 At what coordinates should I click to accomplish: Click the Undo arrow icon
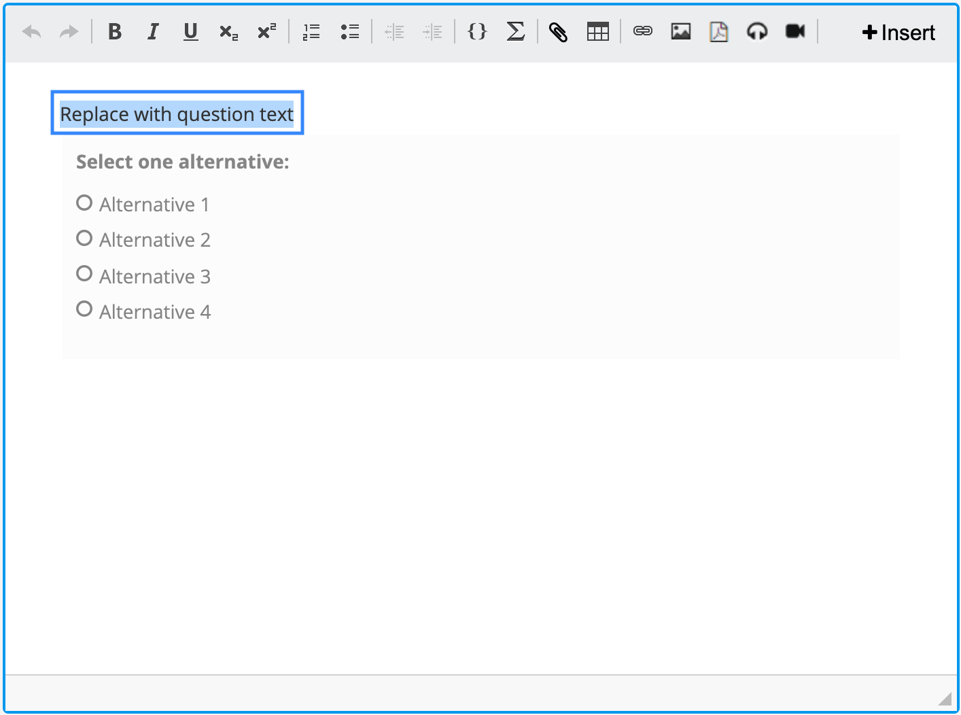pos(32,32)
